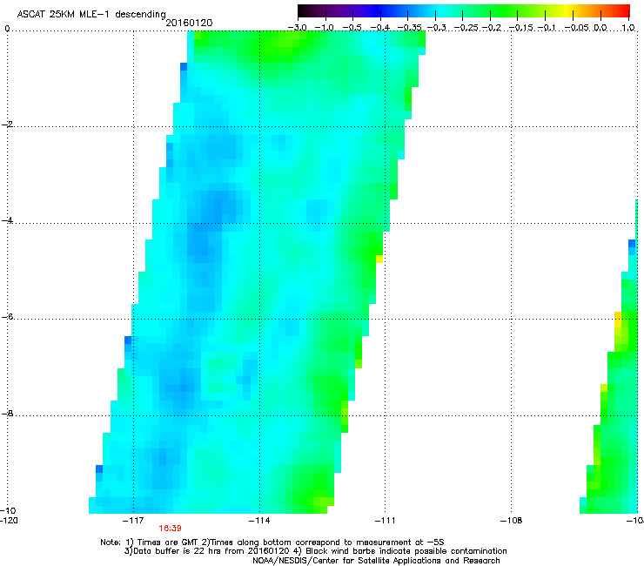Click the latitude axis label '-2'
644x566 pixels.
click(x=8, y=125)
